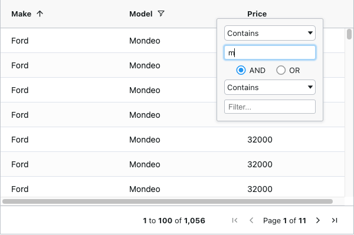Image resolution: width=354 pixels, height=235 pixels.
Task: Click the Model column header
Action: coord(141,14)
